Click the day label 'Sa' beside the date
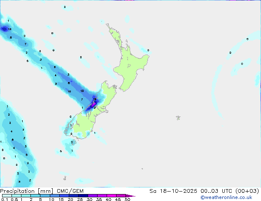 coord(153,191)
